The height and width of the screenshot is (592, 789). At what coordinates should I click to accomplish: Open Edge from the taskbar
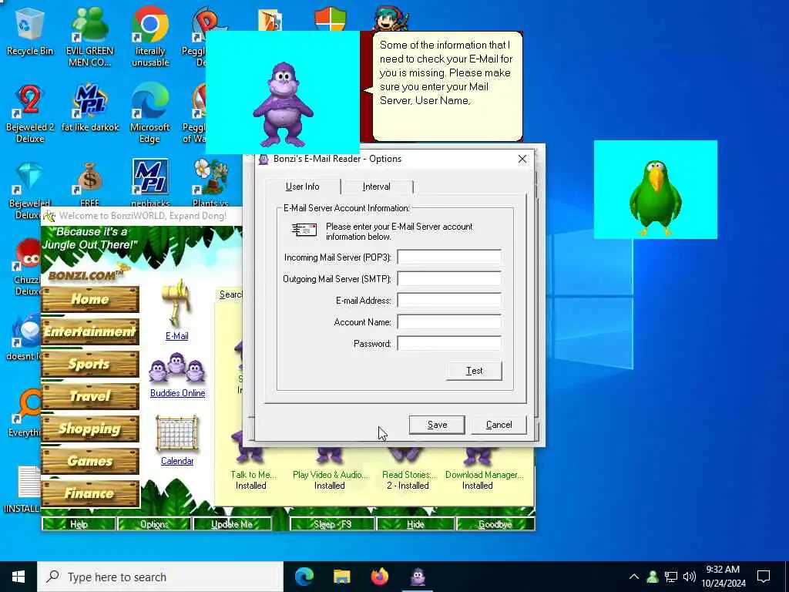(x=304, y=577)
